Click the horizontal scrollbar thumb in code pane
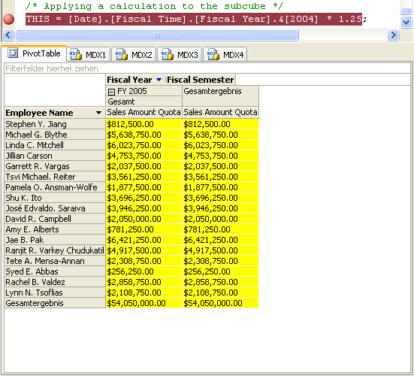The width and height of the screenshot is (414, 376). [x=157, y=35]
